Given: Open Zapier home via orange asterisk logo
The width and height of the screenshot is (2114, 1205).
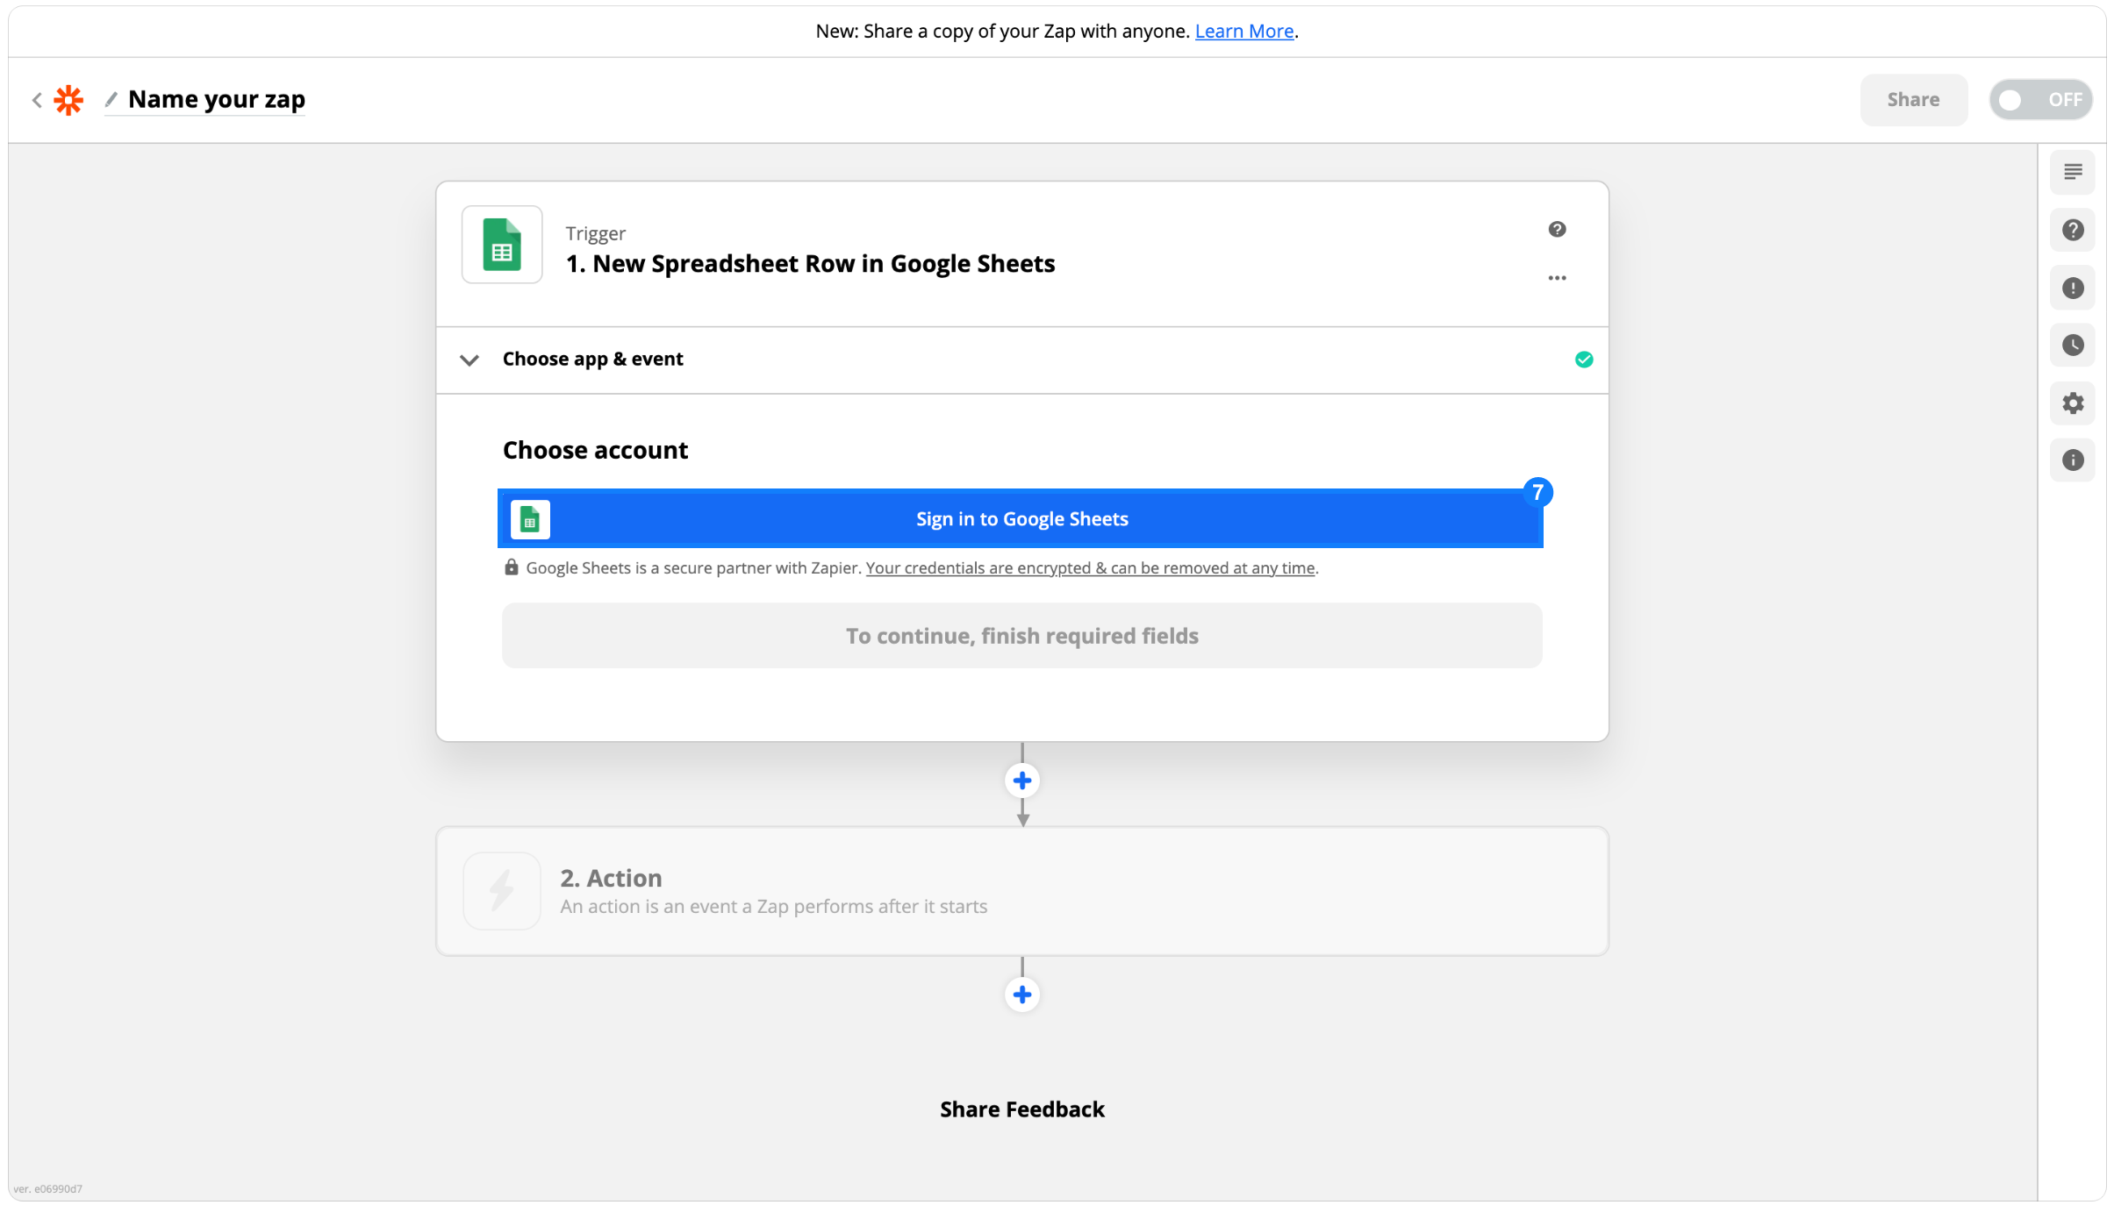Looking at the screenshot, I should 68,100.
